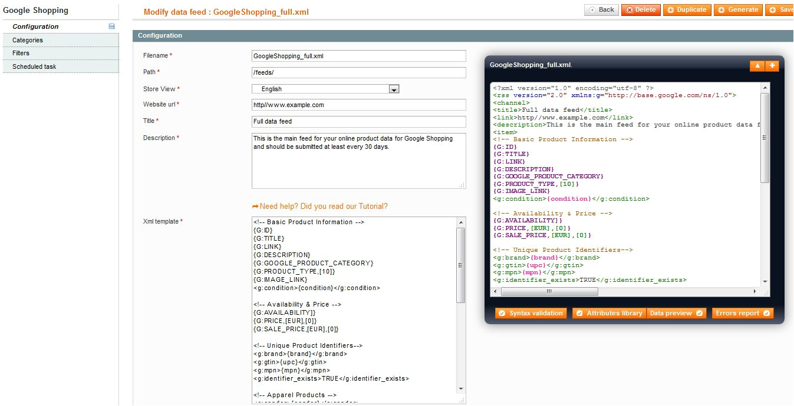Click '<title>Full data feed</title>' in preview panel

(552, 109)
